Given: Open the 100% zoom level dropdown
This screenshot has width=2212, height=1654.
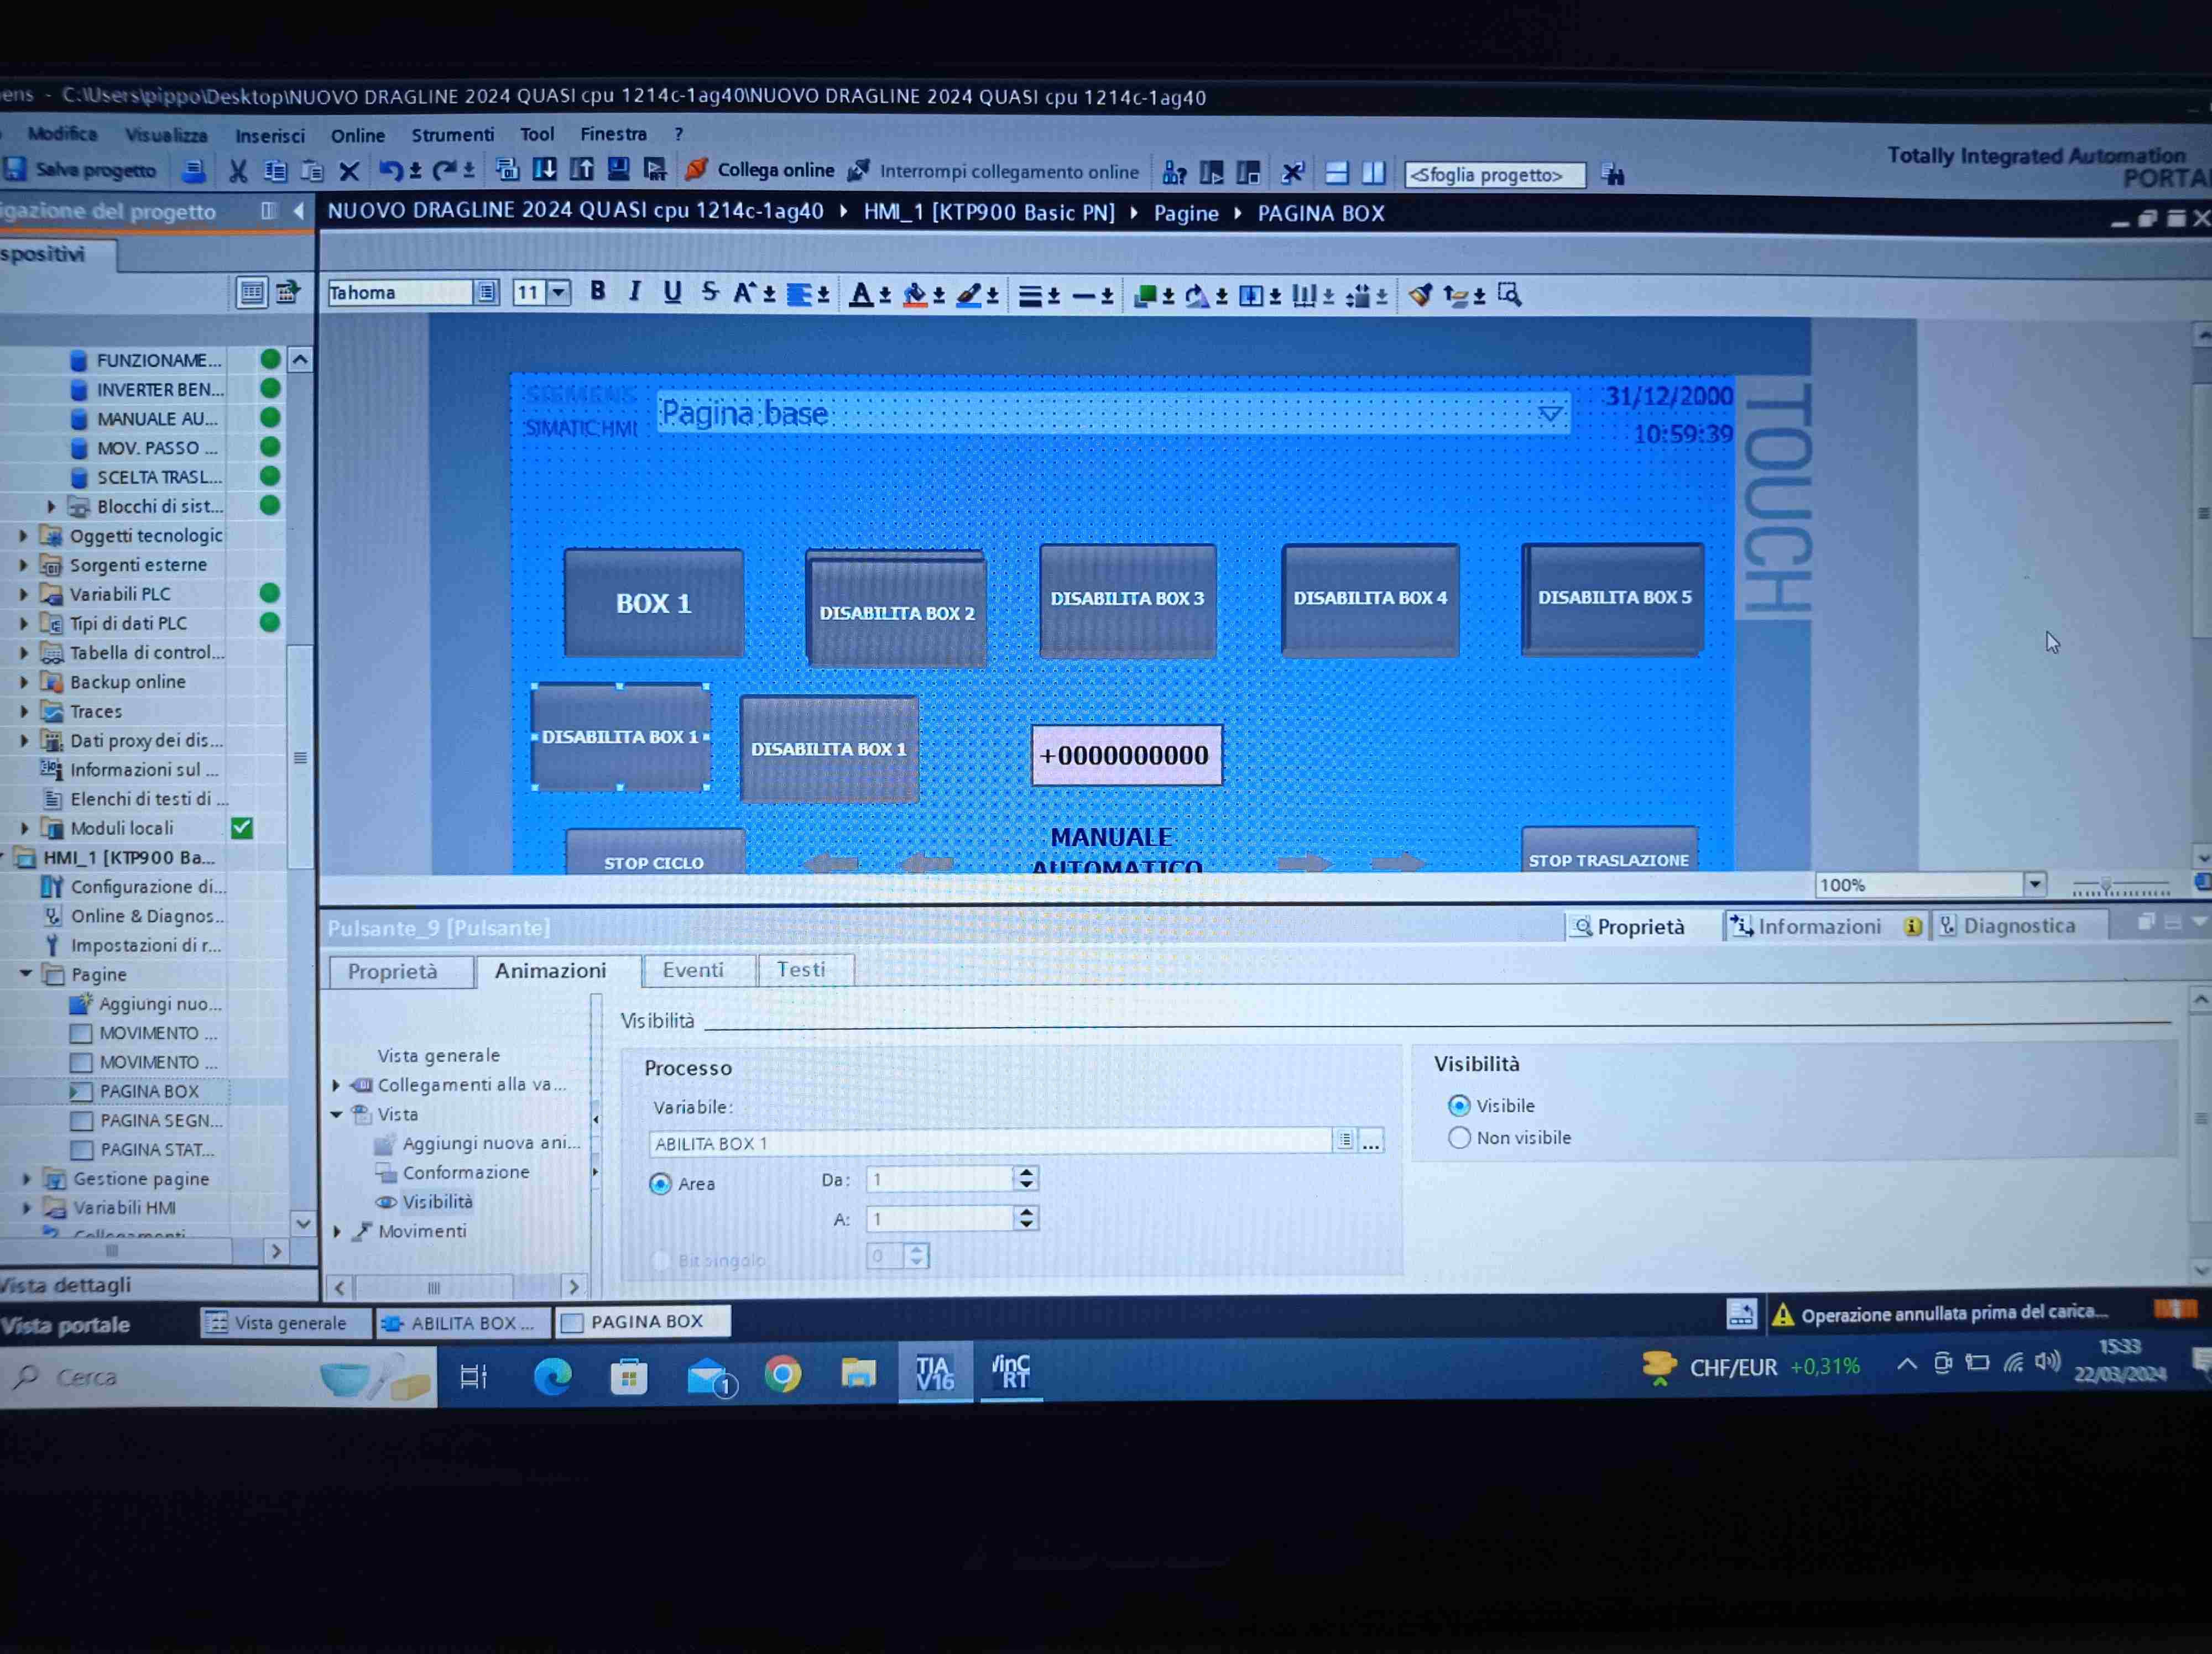Looking at the screenshot, I should tap(2034, 884).
